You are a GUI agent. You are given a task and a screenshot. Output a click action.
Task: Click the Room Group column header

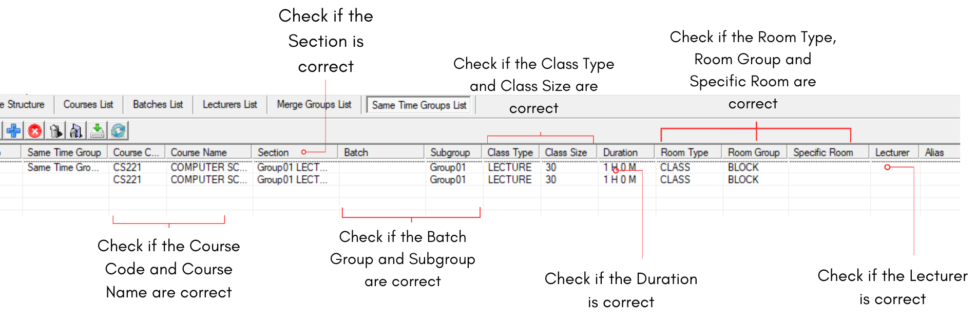pyautogui.click(x=753, y=153)
